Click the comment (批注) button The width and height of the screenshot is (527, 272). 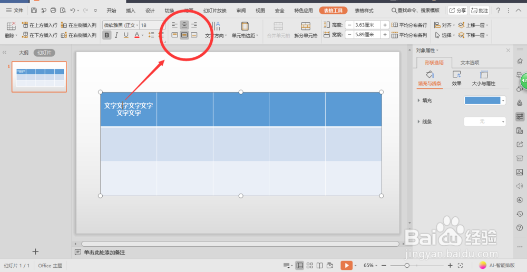[480, 11]
